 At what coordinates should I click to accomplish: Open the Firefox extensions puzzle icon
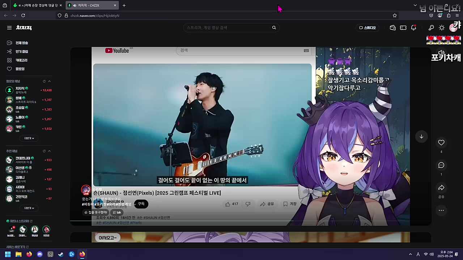pyautogui.click(x=449, y=16)
